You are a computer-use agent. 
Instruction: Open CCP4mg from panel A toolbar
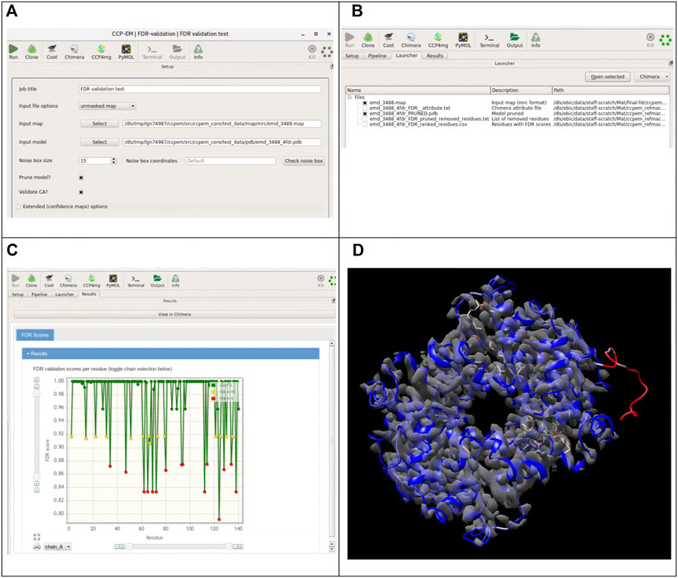tap(101, 51)
